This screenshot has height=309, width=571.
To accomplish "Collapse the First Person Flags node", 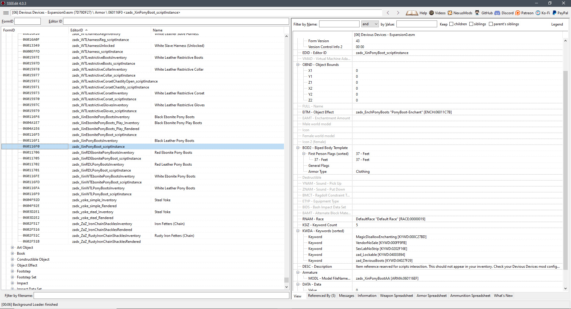I will point(304,154).
